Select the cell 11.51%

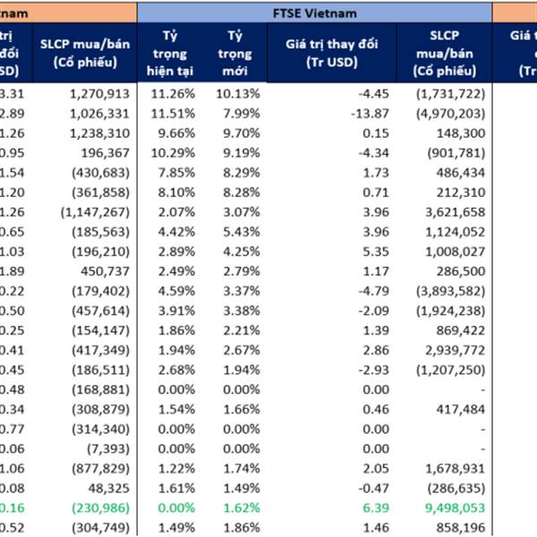[173, 114]
